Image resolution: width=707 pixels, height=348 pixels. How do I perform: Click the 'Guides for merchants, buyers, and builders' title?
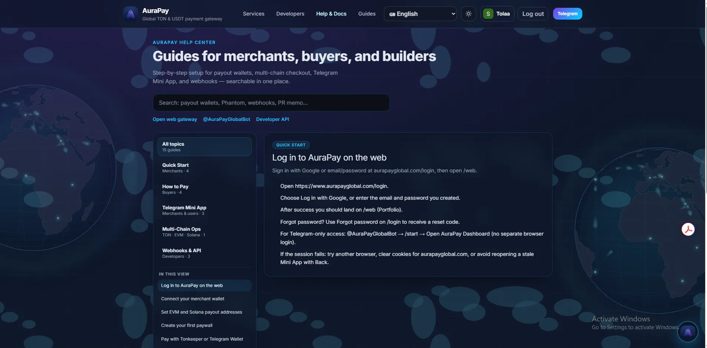click(x=294, y=56)
